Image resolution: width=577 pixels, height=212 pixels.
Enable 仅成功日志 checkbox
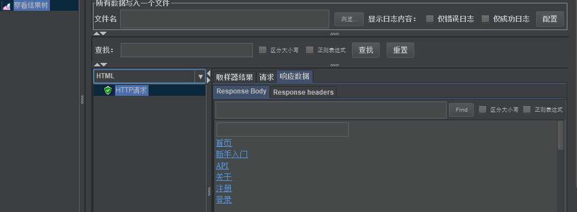[x=485, y=19]
